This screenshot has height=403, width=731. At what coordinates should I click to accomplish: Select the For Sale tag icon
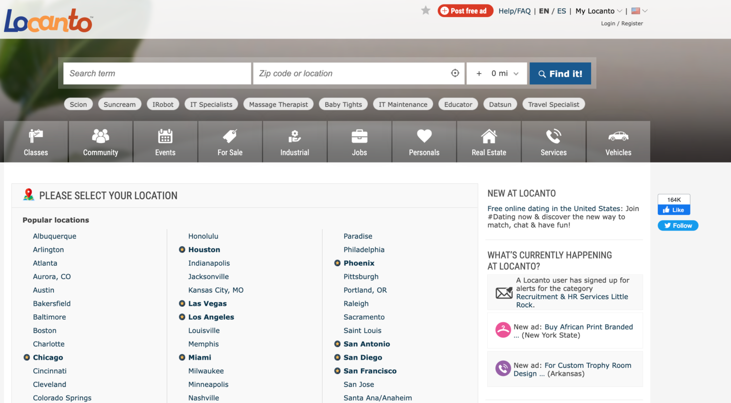click(230, 136)
